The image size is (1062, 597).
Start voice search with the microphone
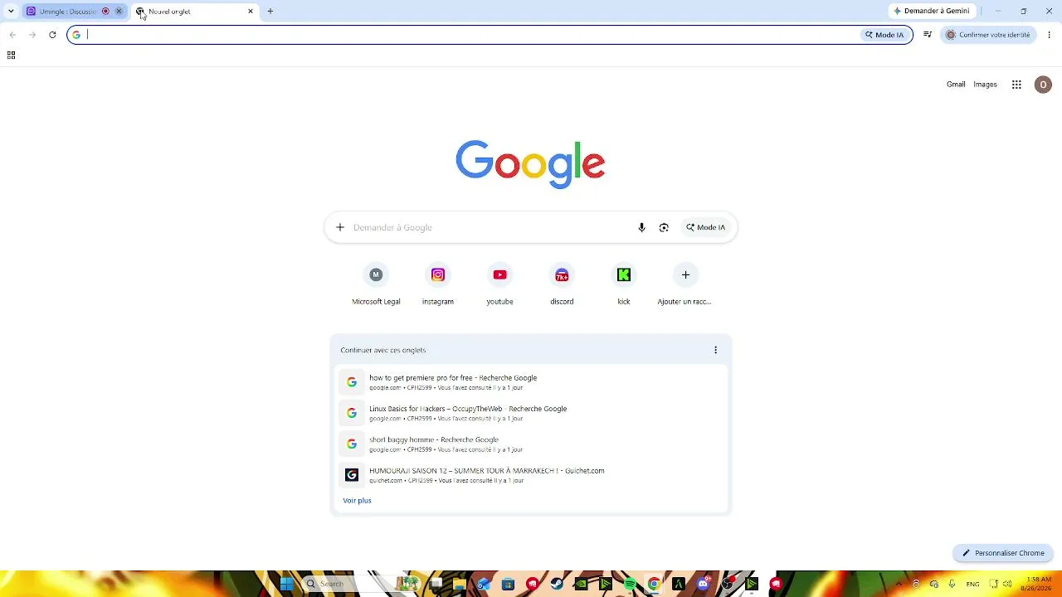click(641, 227)
